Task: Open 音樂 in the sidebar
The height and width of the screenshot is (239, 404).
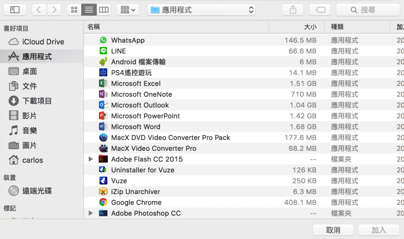Action: click(42, 130)
